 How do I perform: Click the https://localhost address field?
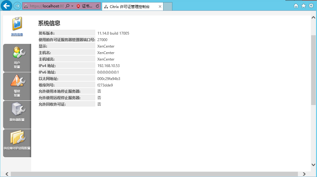pos(47,6)
